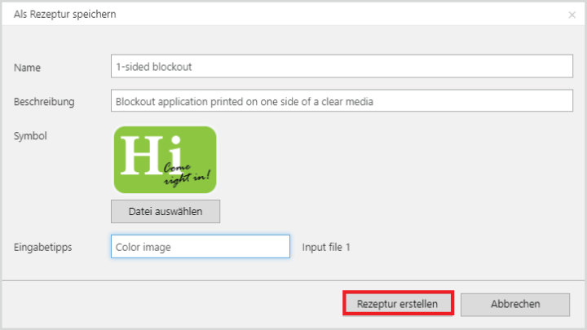Click the Eingabetipps label

(43, 247)
